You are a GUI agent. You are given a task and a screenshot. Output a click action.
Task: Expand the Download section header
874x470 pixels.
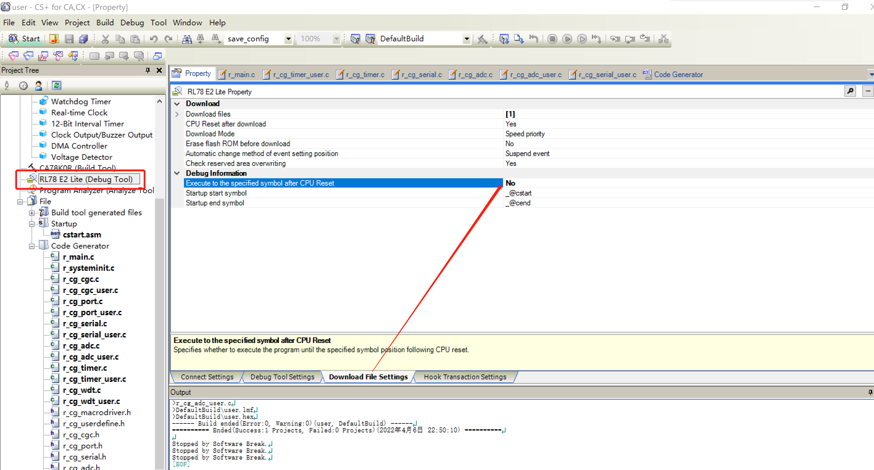tap(177, 104)
